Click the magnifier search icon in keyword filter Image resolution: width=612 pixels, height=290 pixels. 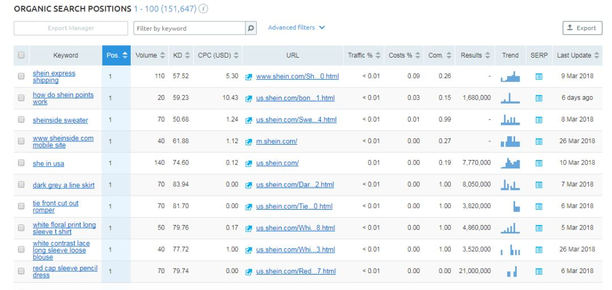click(x=251, y=28)
